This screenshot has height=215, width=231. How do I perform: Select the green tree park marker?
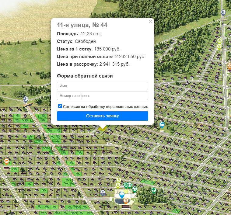click(154, 190)
